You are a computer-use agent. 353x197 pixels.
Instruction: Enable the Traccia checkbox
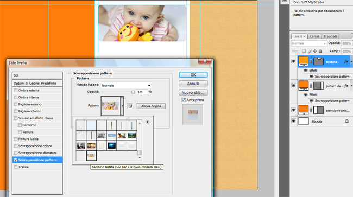click(16, 167)
